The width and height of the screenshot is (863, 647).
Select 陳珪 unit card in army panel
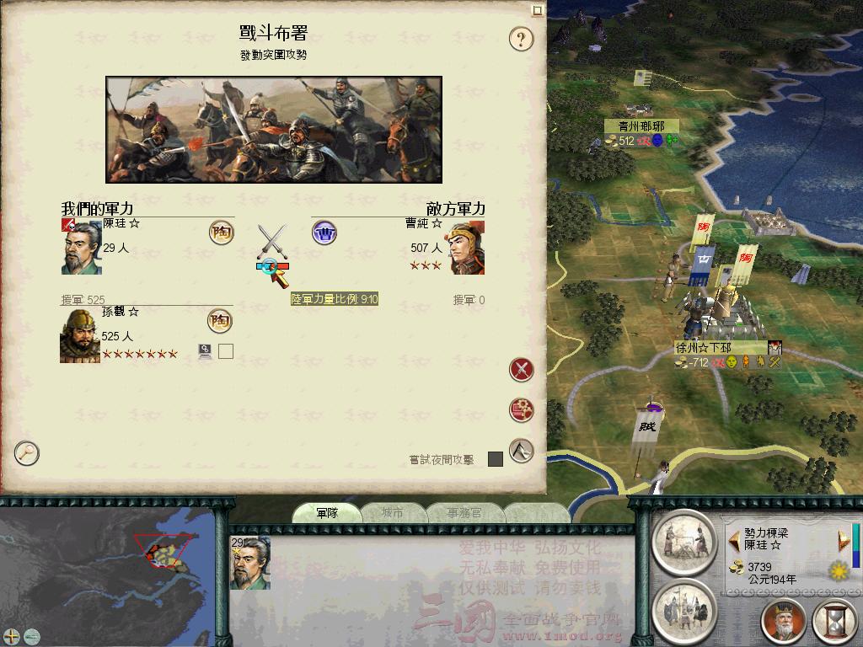[249, 562]
